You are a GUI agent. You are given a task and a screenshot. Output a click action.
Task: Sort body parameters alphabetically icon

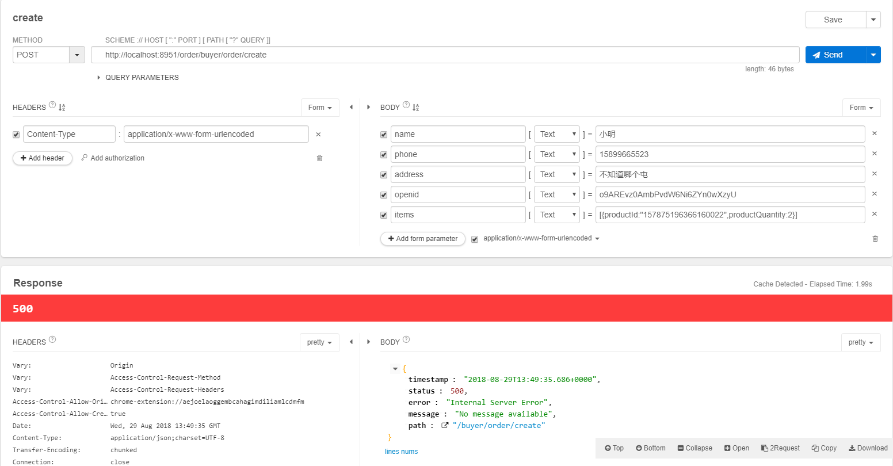(416, 107)
